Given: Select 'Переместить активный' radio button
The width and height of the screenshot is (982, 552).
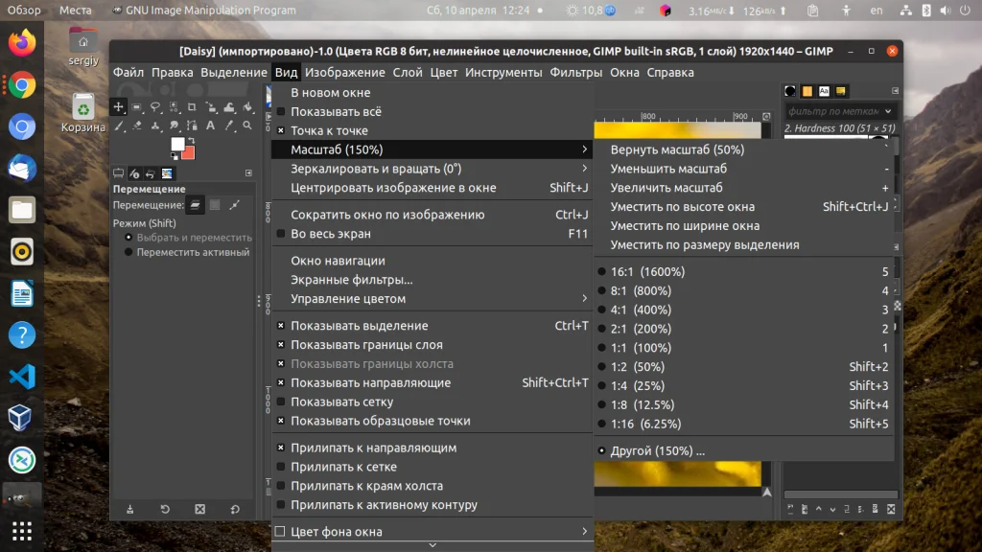Looking at the screenshot, I should pyautogui.click(x=129, y=252).
